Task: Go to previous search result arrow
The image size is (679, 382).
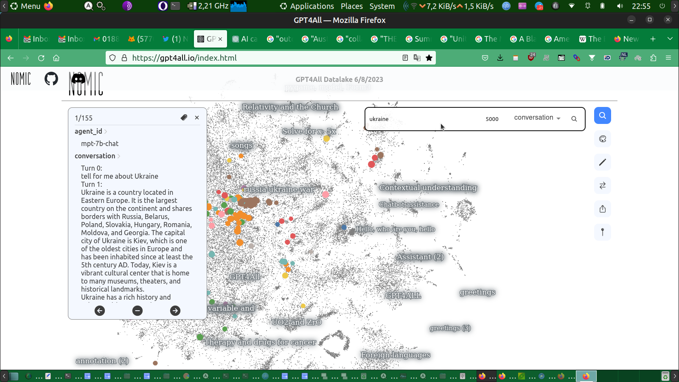Action: [x=100, y=311]
